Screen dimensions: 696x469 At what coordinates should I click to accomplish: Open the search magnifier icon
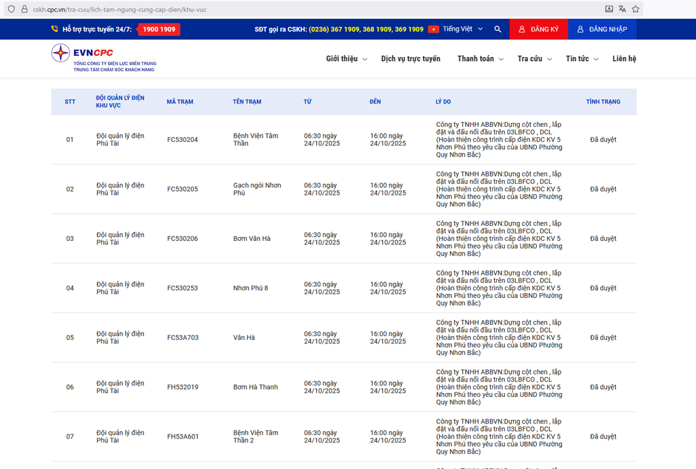point(498,29)
